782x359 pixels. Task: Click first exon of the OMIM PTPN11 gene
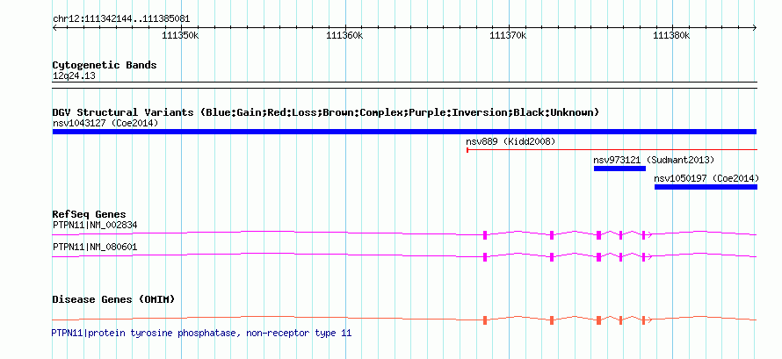[x=485, y=320]
